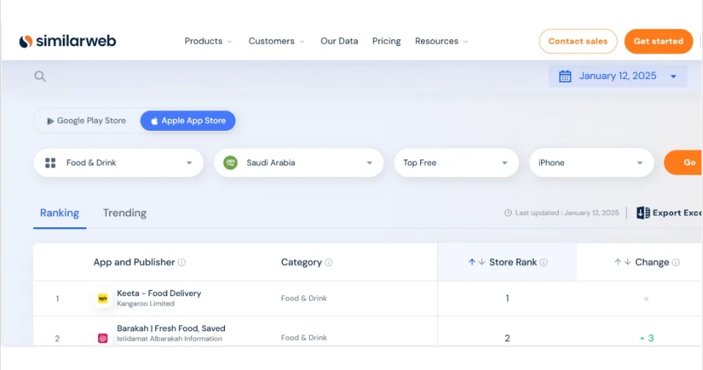This screenshot has height=370, width=703.
Task: Click the App and Publisher column header
Action: (134, 263)
